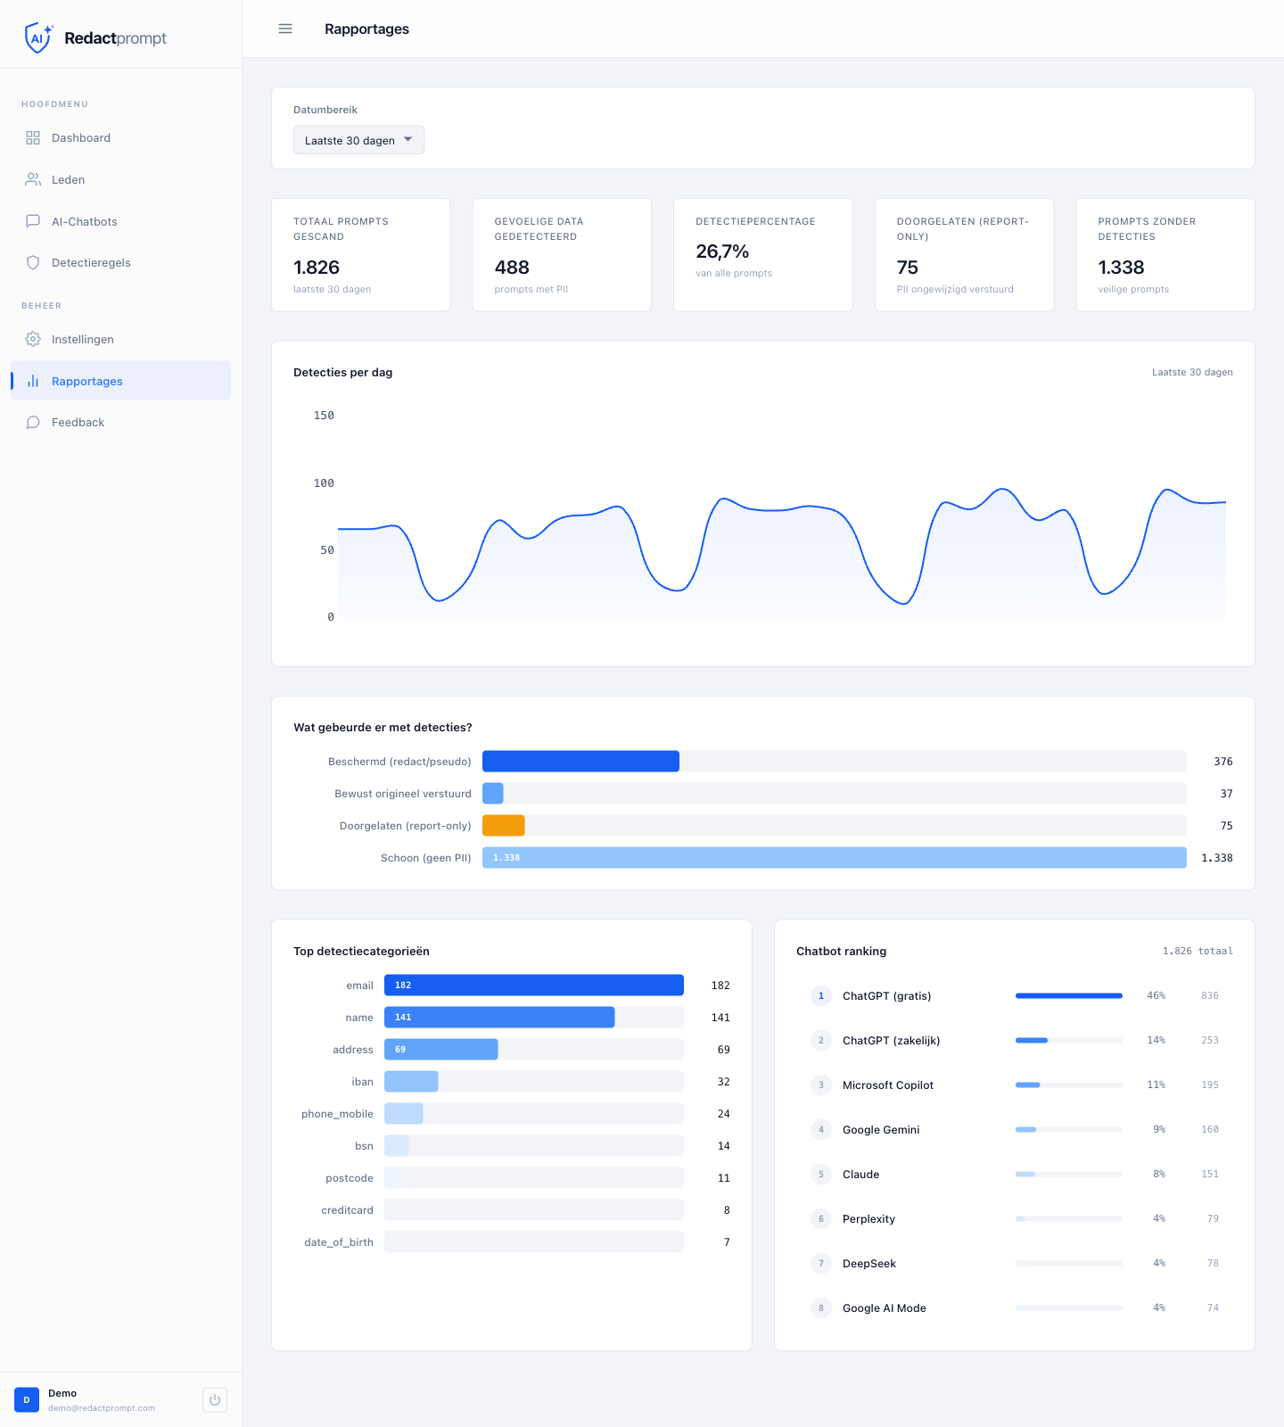This screenshot has height=1427, width=1284.
Task: Click the Laatste 30 dagen chart caption
Action: (x=1192, y=372)
